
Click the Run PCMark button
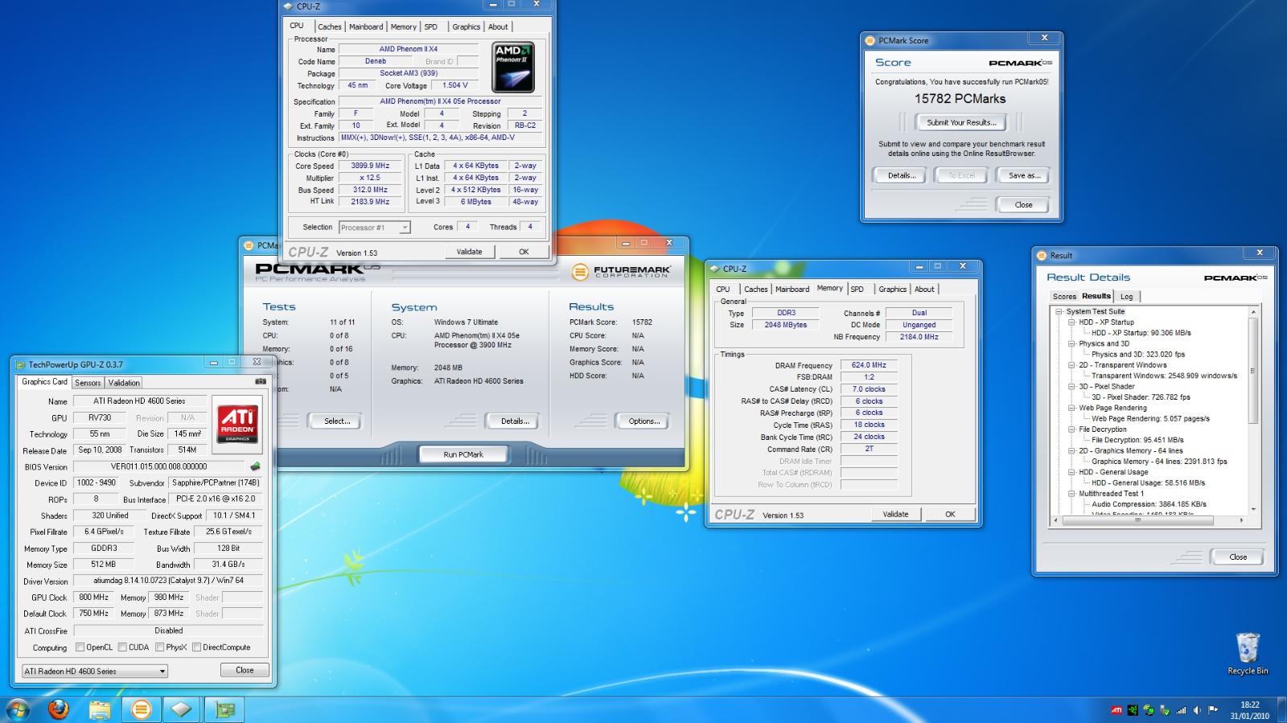(x=463, y=454)
